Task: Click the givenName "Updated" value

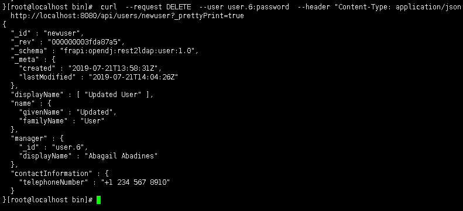Action: point(96,112)
